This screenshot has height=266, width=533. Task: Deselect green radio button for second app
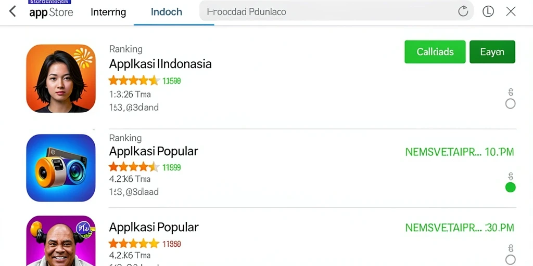510,187
